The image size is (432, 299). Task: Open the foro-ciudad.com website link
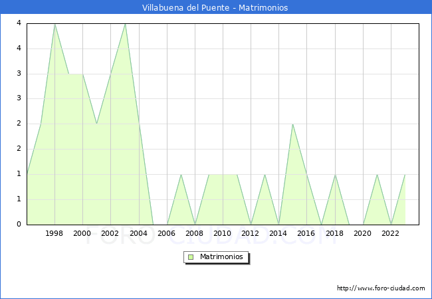point(381,288)
